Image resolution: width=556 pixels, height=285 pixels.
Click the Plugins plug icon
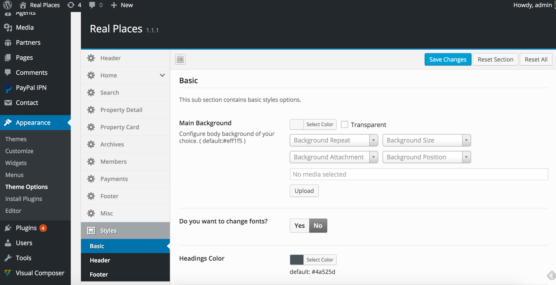(x=8, y=228)
